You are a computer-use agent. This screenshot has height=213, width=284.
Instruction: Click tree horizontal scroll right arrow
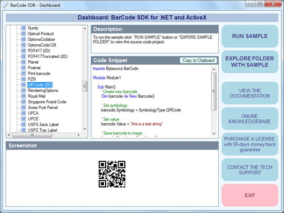78,135
